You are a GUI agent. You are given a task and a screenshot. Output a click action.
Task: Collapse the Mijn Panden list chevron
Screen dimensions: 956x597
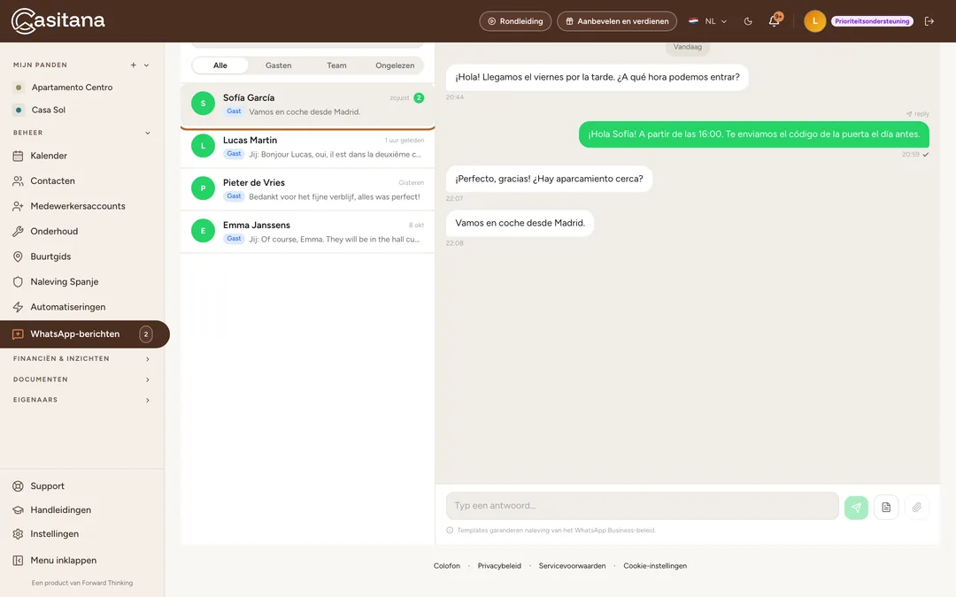[146, 65]
